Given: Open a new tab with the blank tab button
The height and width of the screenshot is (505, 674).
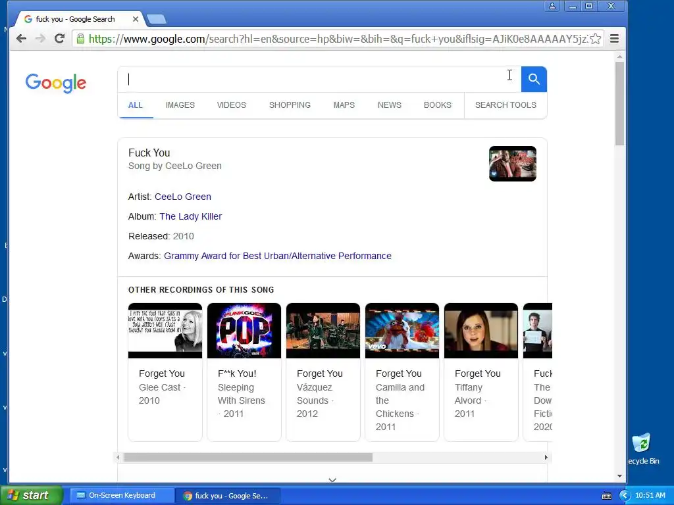Looking at the screenshot, I should (x=157, y=19).
